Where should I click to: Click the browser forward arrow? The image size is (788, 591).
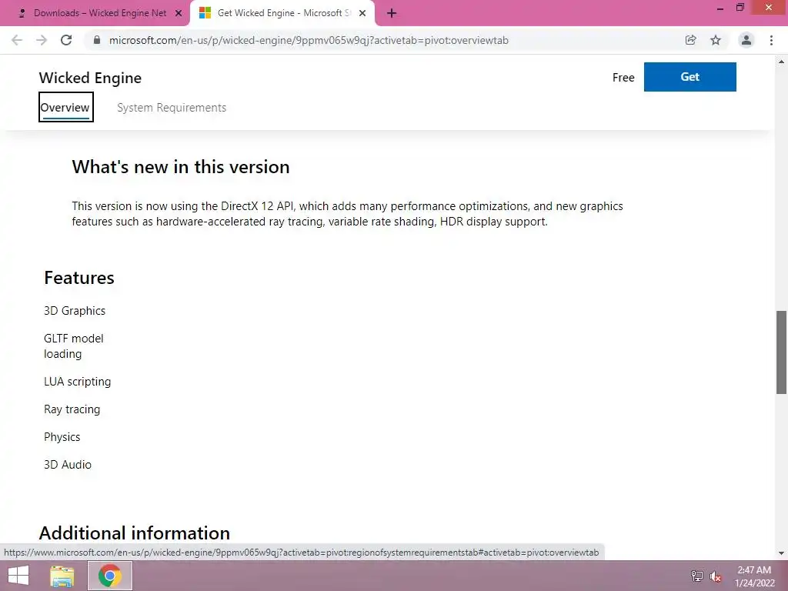click(42, 40)
